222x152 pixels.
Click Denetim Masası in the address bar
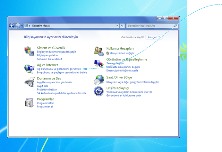[41, 26]
